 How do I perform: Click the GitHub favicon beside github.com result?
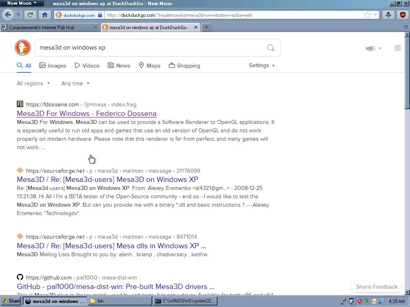20,277
